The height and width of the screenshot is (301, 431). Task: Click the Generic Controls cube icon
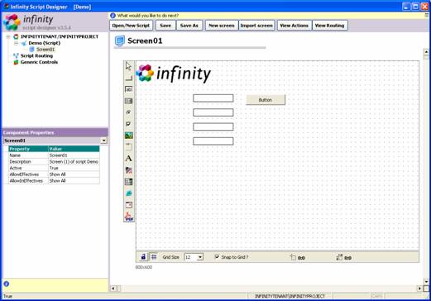pyautogui.click(x=16, y=62)
